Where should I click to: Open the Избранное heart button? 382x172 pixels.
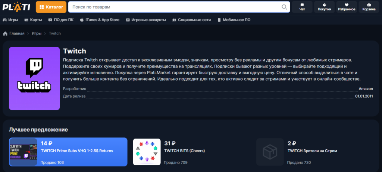[347, 7]
